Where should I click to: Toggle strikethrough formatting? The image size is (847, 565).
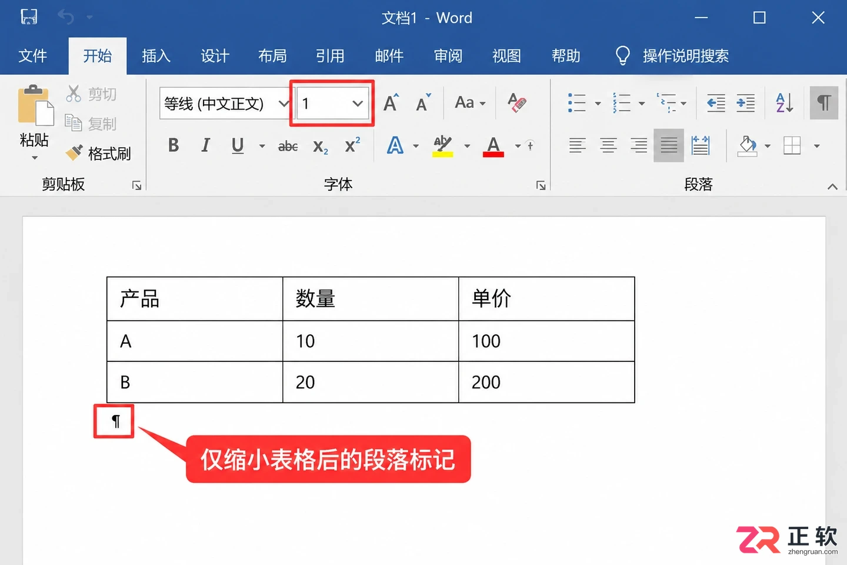(x=288, y=146)
